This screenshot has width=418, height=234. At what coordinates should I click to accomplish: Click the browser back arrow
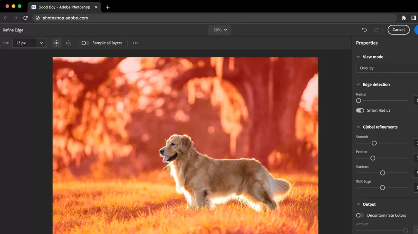[x=6, y=18]
